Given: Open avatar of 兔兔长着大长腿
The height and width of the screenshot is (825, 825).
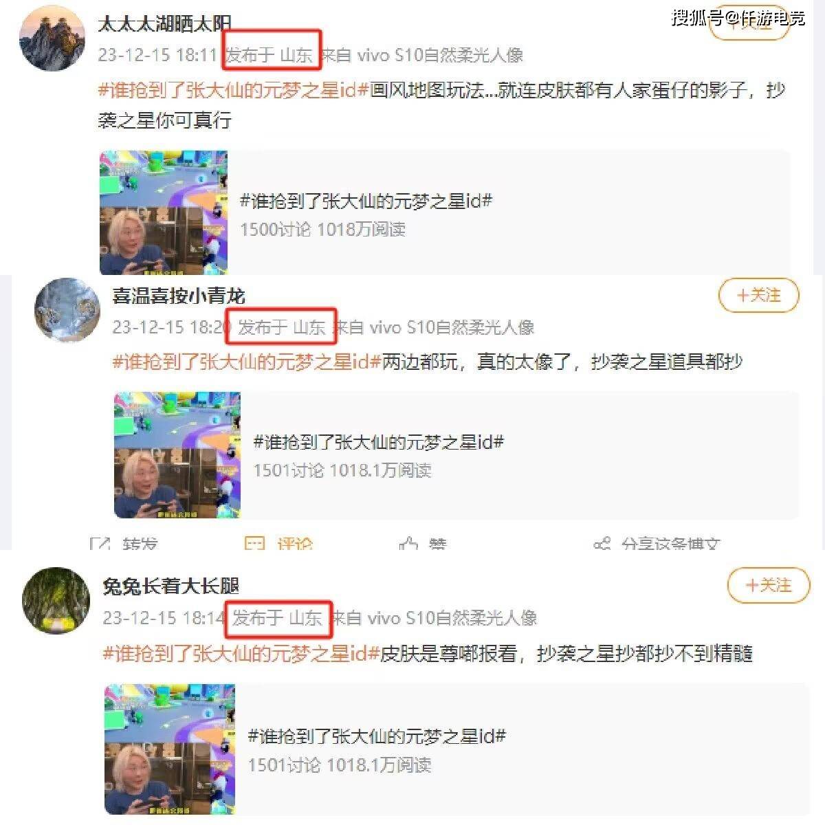Looking at the screenshot, I should 56,600.
